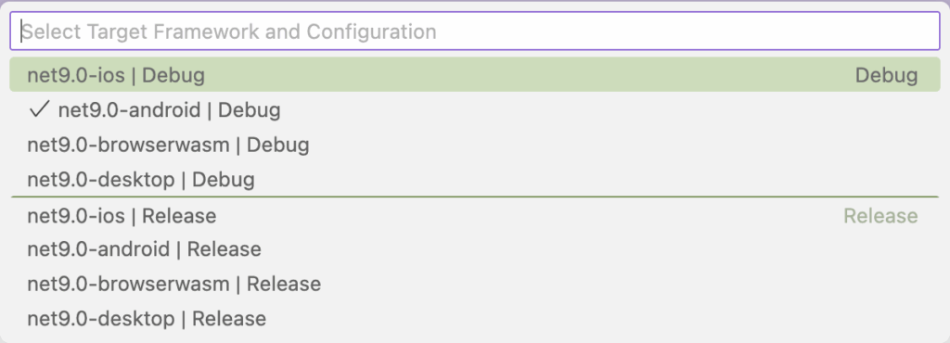Click the faded Release group label

click(881, 216)
